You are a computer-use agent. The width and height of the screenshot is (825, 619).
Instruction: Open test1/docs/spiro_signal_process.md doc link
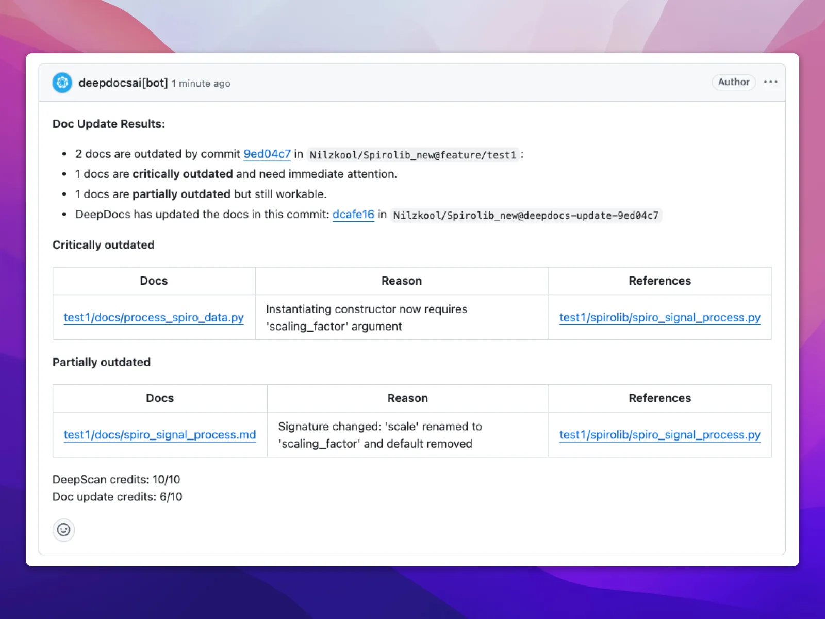click(160, 435)
